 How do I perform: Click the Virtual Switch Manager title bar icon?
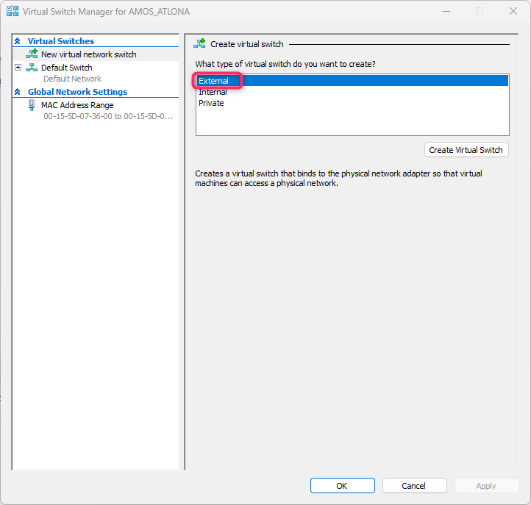[13, 11]
